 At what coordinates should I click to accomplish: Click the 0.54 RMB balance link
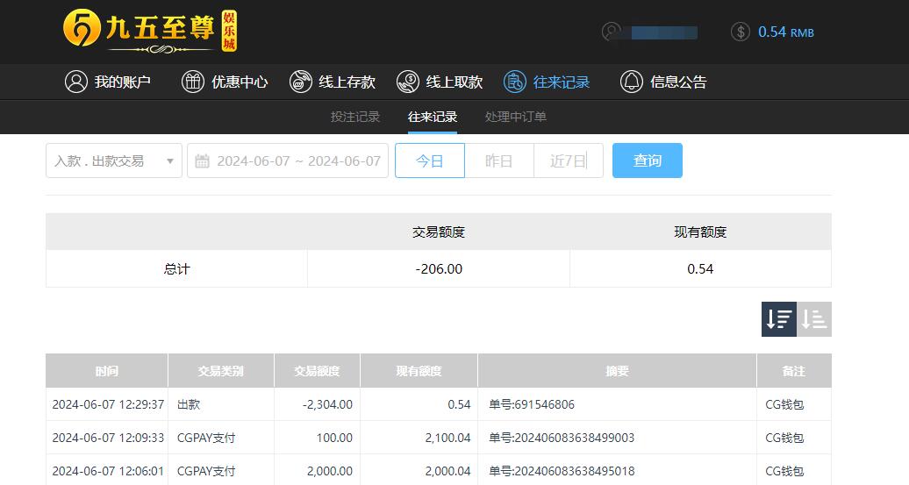coord(785,32)
